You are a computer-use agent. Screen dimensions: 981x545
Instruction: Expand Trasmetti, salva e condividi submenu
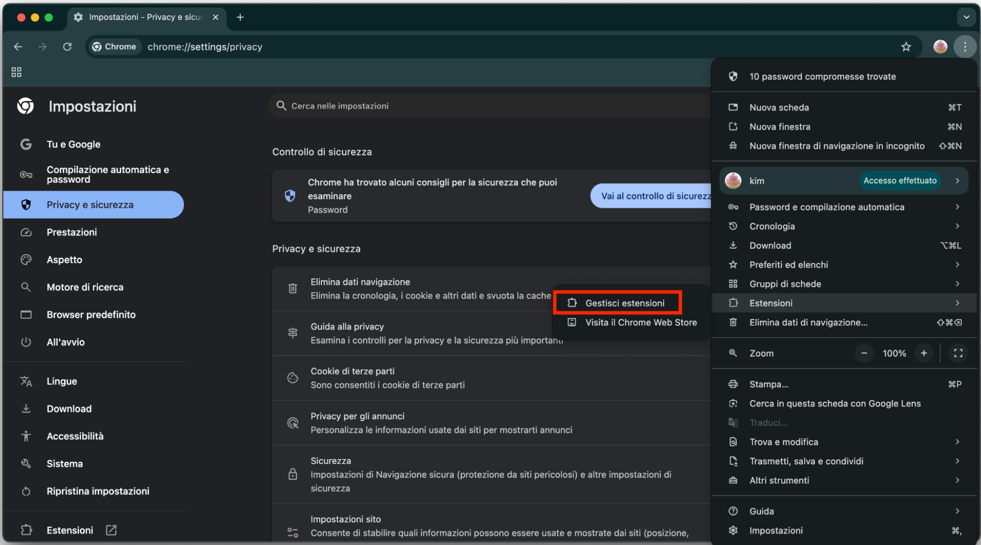(x=844, y=461)
